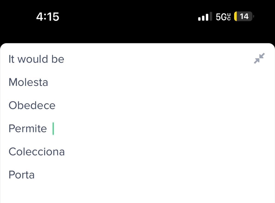Place cursor in the word Molesta
The height and width of the screenshot is (203, 275).
[x=28, y=82]
